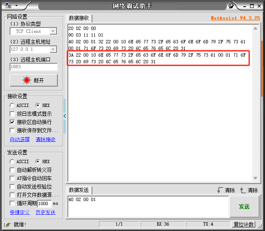The image size is (265, 231).
Task: Maximize the network debug assistant window
Action: tap(252, 6)
